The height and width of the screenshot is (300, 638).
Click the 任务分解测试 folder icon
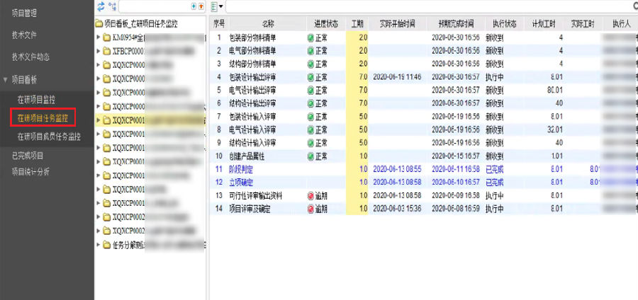106,245
